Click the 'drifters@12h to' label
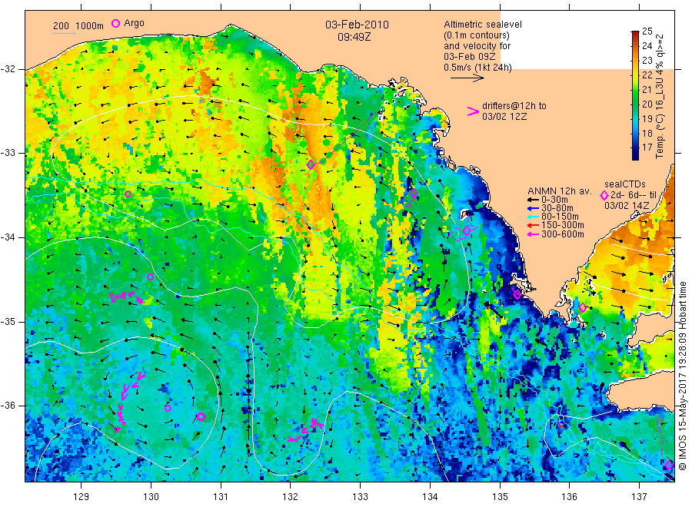This screenshot has height=507, width=692. [x=514, y=106]
